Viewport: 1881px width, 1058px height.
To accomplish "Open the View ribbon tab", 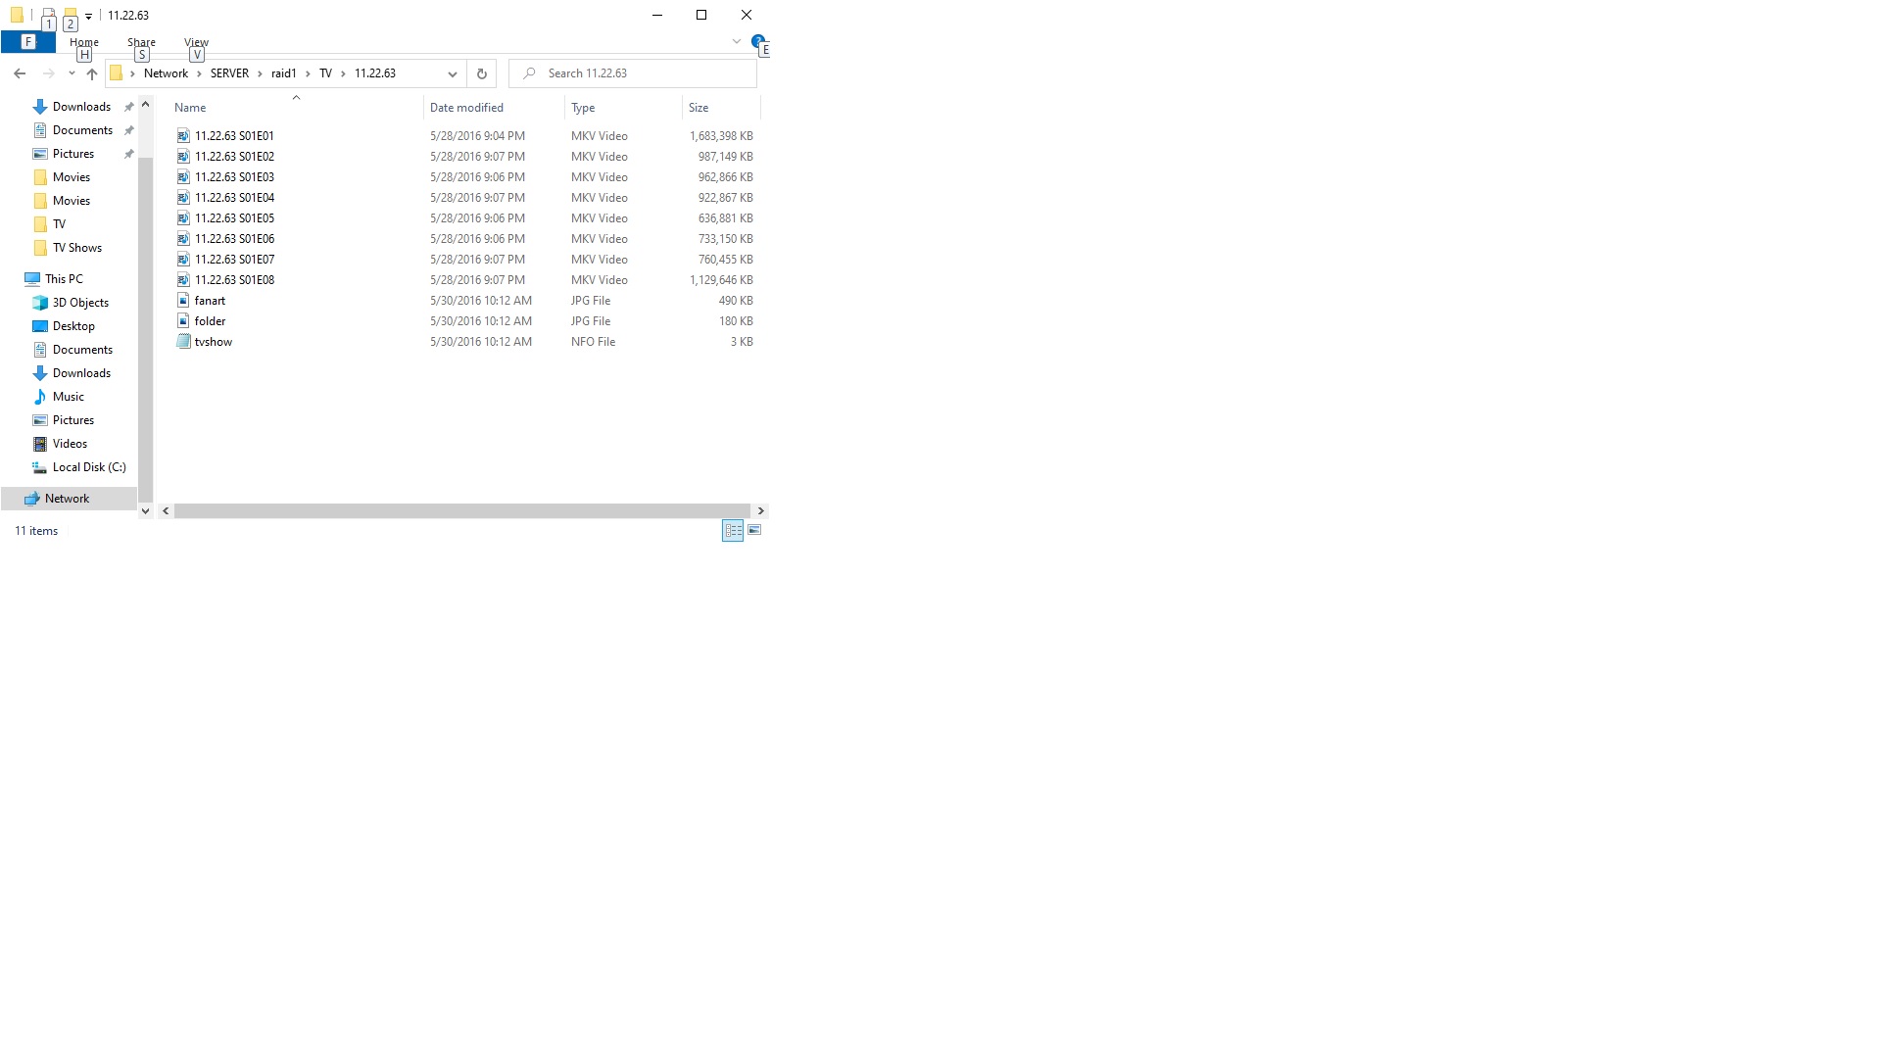I will click(196, 42).
